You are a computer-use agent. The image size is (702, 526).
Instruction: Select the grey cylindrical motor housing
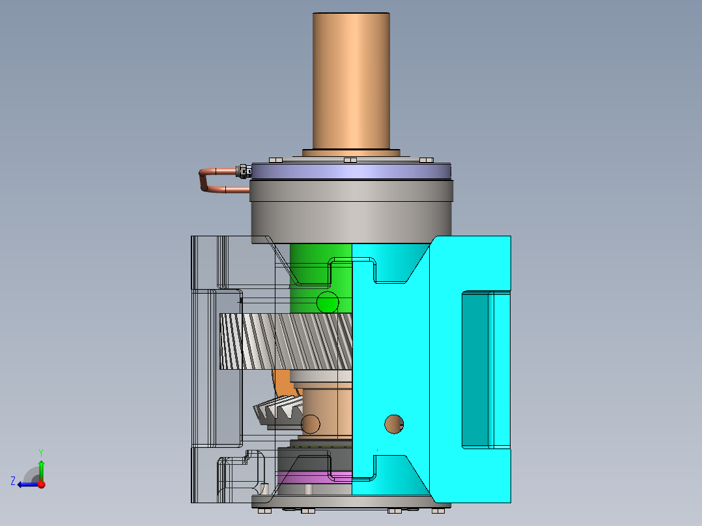tap(351, 212)
